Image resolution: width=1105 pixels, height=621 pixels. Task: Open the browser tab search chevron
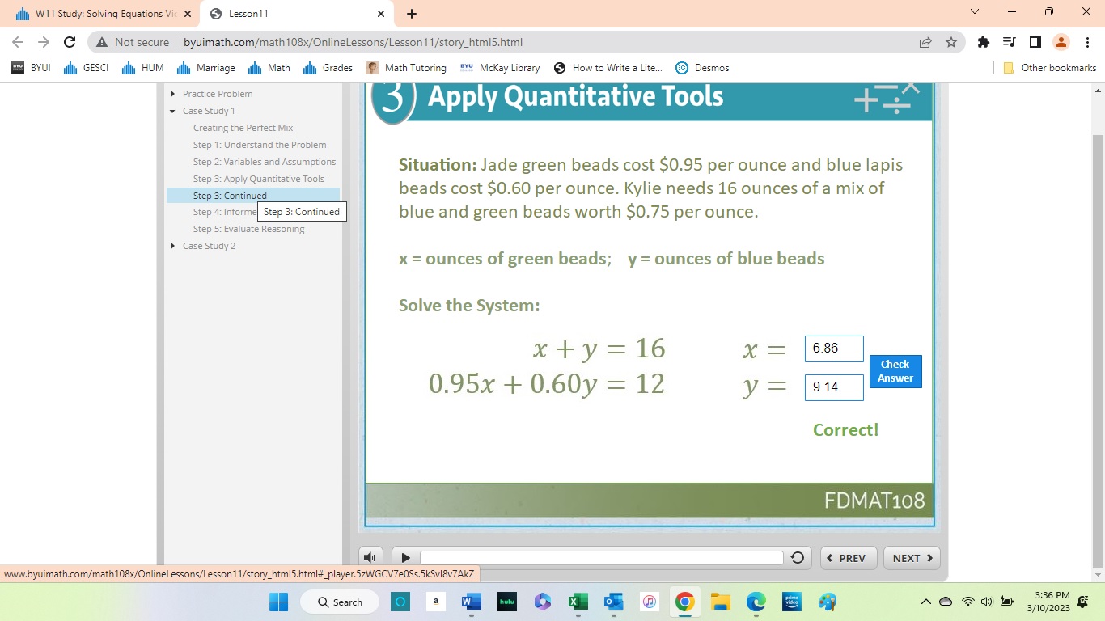point(975,13)
